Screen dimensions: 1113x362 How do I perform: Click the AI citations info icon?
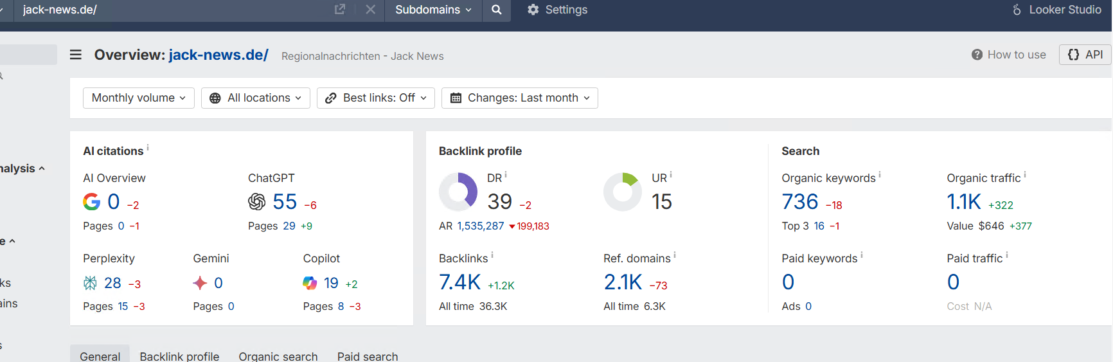[148, 148]
